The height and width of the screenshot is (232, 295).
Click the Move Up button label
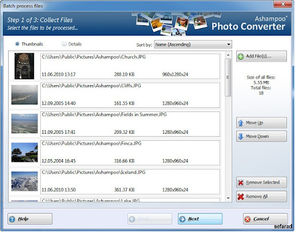tap(255, 123)
